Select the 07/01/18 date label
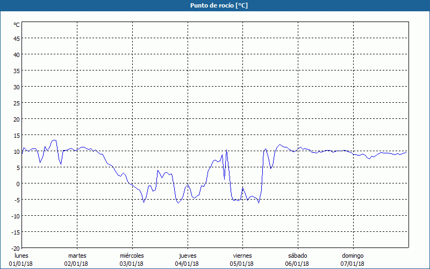430x269 pixels. tap(353, 264)
